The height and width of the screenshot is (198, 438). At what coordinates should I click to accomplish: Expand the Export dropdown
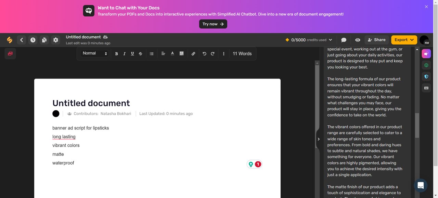[404, 40]
